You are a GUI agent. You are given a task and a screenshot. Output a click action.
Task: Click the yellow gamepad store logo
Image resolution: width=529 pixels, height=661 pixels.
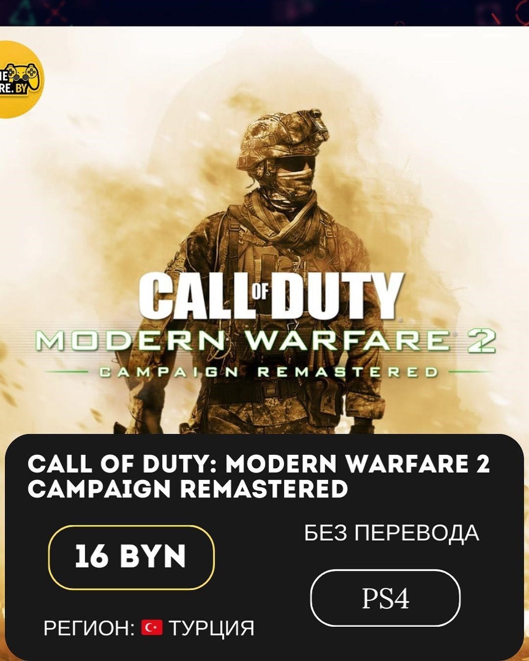21,79
